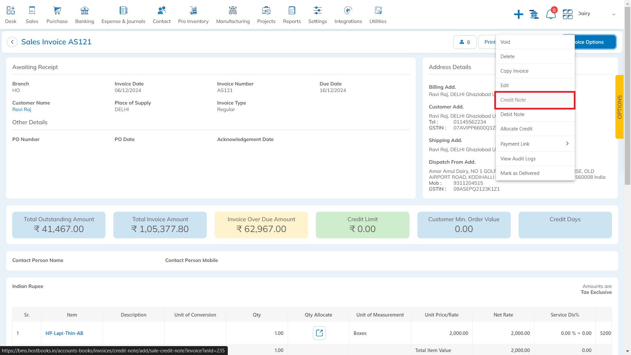Open the yellow OPTIONS side tab

[619, 107]
